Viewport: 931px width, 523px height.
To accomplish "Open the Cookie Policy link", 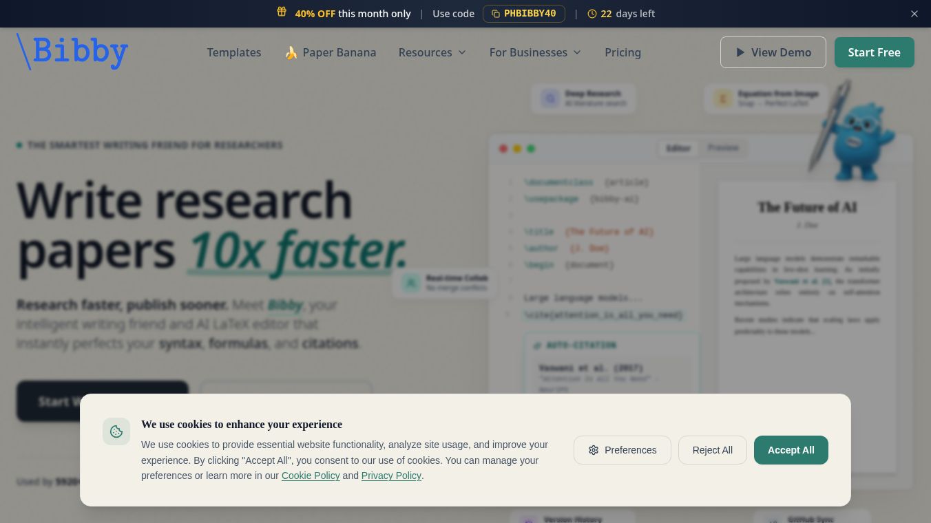I will tap(311, 476).
